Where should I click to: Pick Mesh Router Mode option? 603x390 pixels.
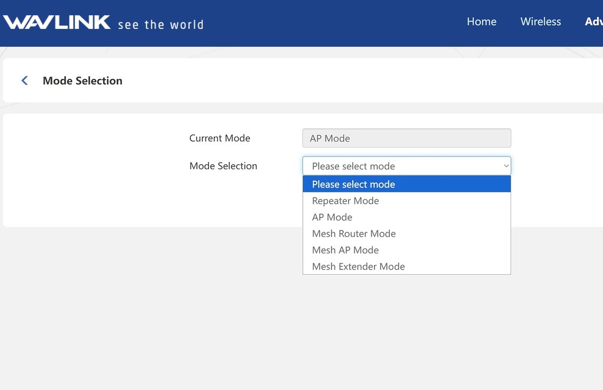(354, 234)
